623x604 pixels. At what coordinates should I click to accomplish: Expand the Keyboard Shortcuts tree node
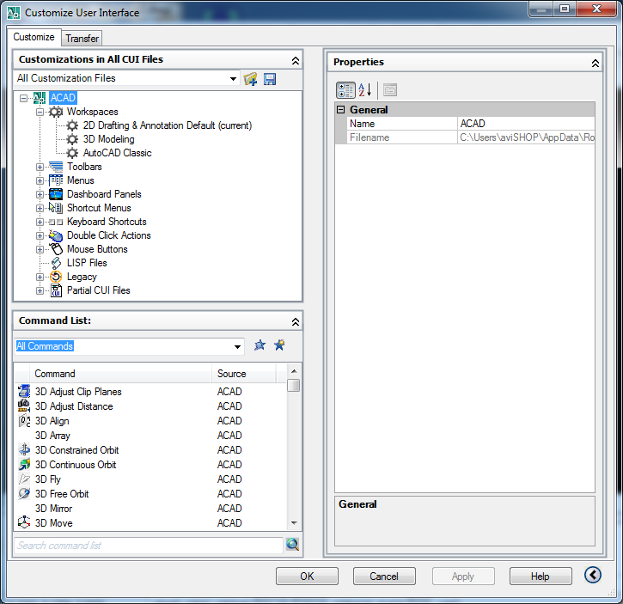(x=40, y=223)
